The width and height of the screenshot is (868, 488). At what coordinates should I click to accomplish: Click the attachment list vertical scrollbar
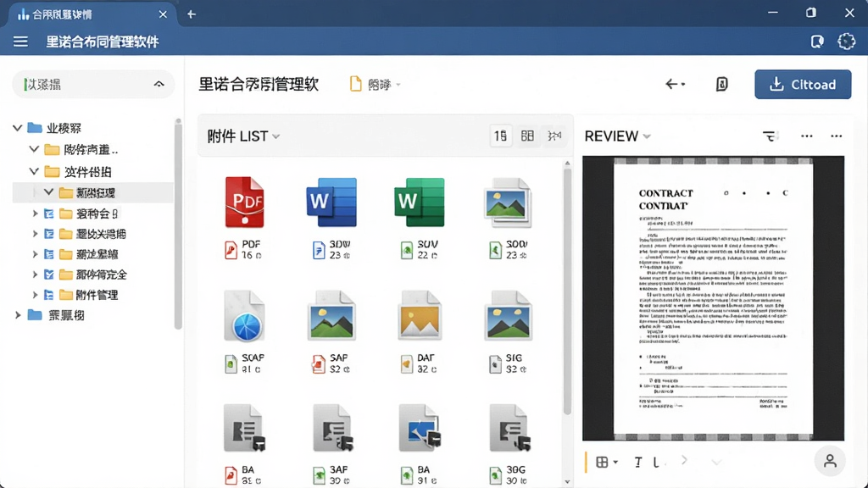tap(567, 291)
